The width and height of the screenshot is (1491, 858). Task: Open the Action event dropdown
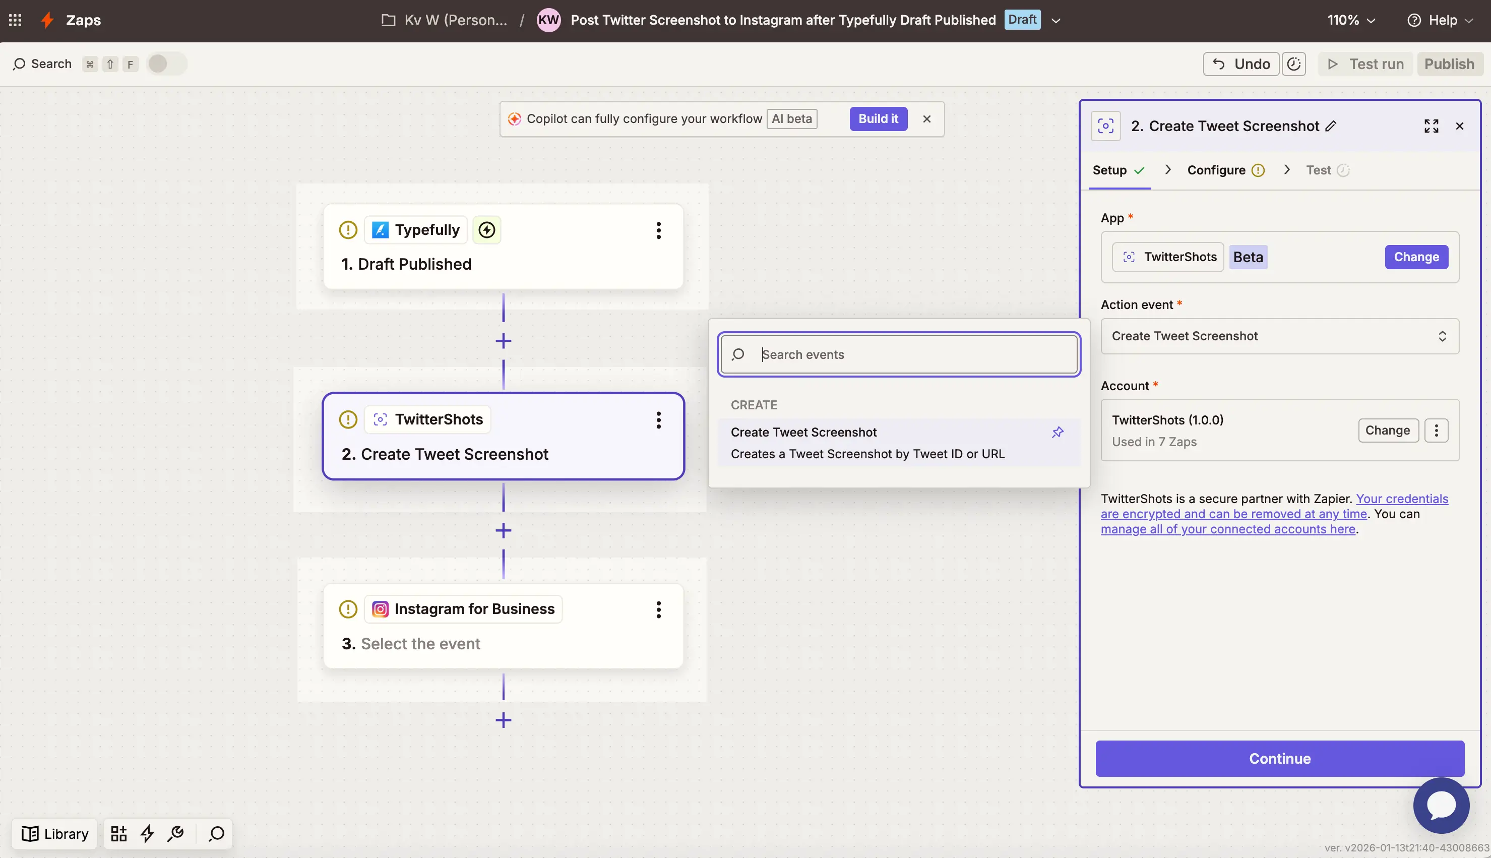click(x=1279, y=336)
